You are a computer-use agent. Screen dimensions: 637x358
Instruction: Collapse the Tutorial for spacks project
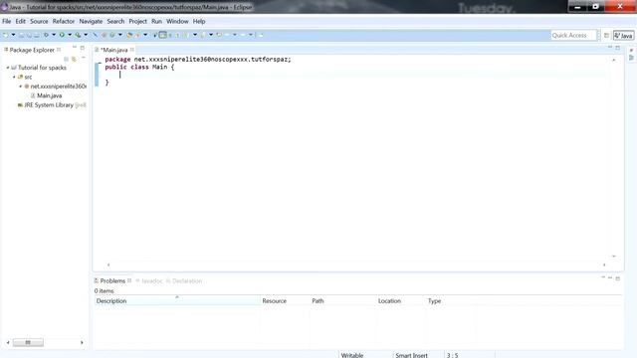[8, 68]
